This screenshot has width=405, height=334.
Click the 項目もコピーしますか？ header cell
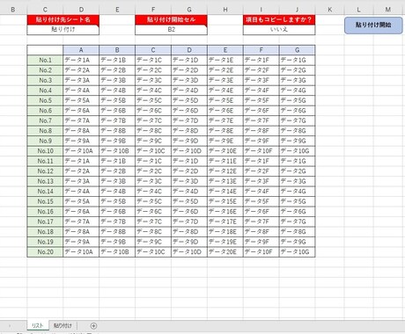pyautogui.click(x=279, y=19)
